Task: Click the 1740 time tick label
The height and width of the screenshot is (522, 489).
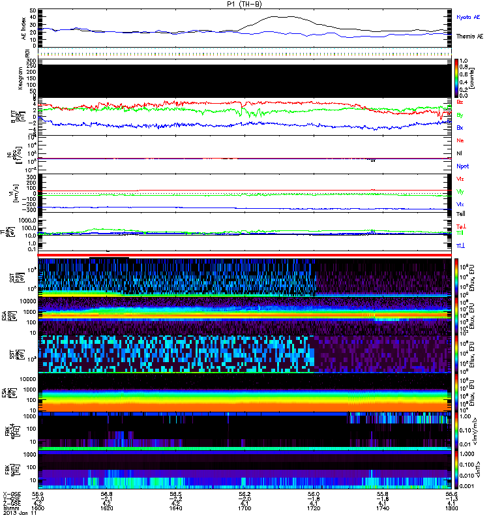Action: [x=383, y=508]
